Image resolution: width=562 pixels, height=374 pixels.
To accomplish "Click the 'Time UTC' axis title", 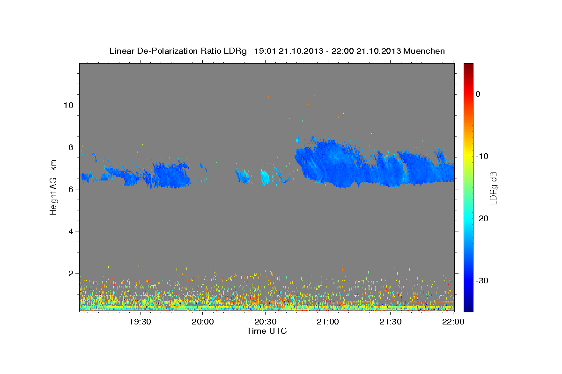I will tap(266, 331).
